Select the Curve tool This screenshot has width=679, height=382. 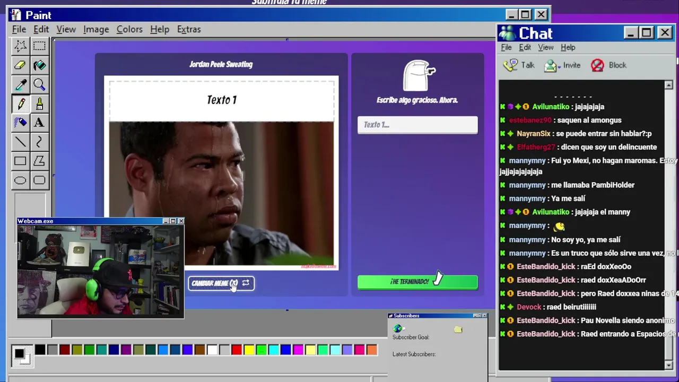39,142
